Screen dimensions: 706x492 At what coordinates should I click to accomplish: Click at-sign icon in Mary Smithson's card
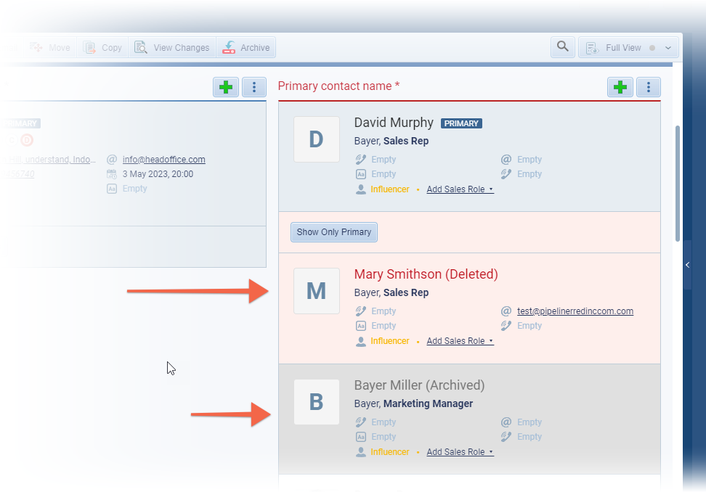click(x=506, y=311)
